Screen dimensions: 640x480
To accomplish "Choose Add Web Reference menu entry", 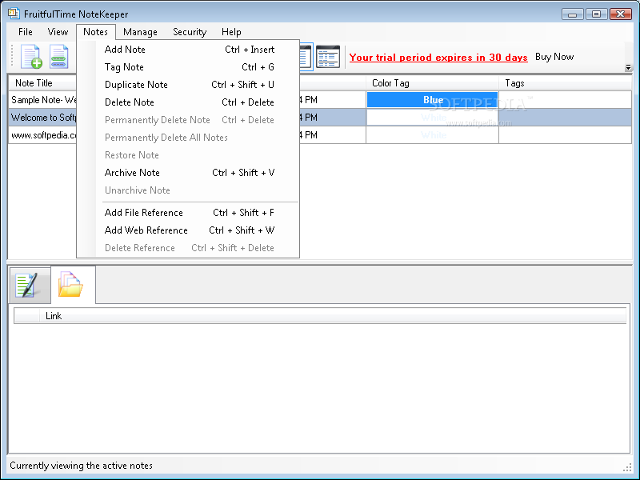I will [x=189, y=230].
